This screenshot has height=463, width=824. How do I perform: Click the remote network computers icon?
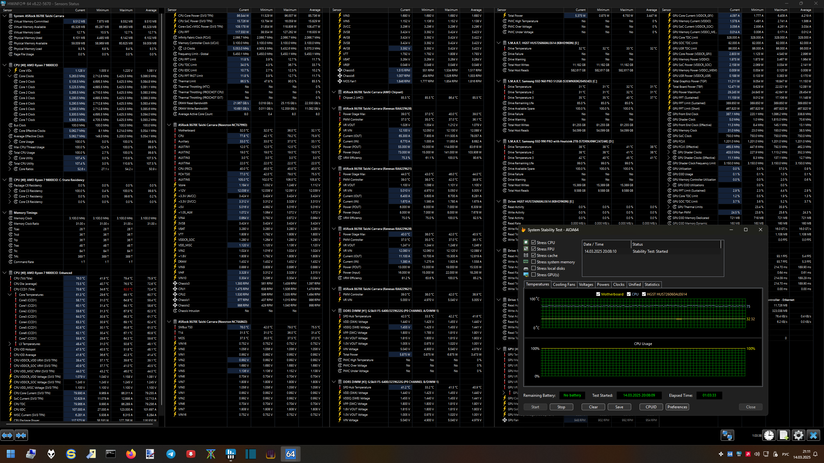(x=727, y=435)
